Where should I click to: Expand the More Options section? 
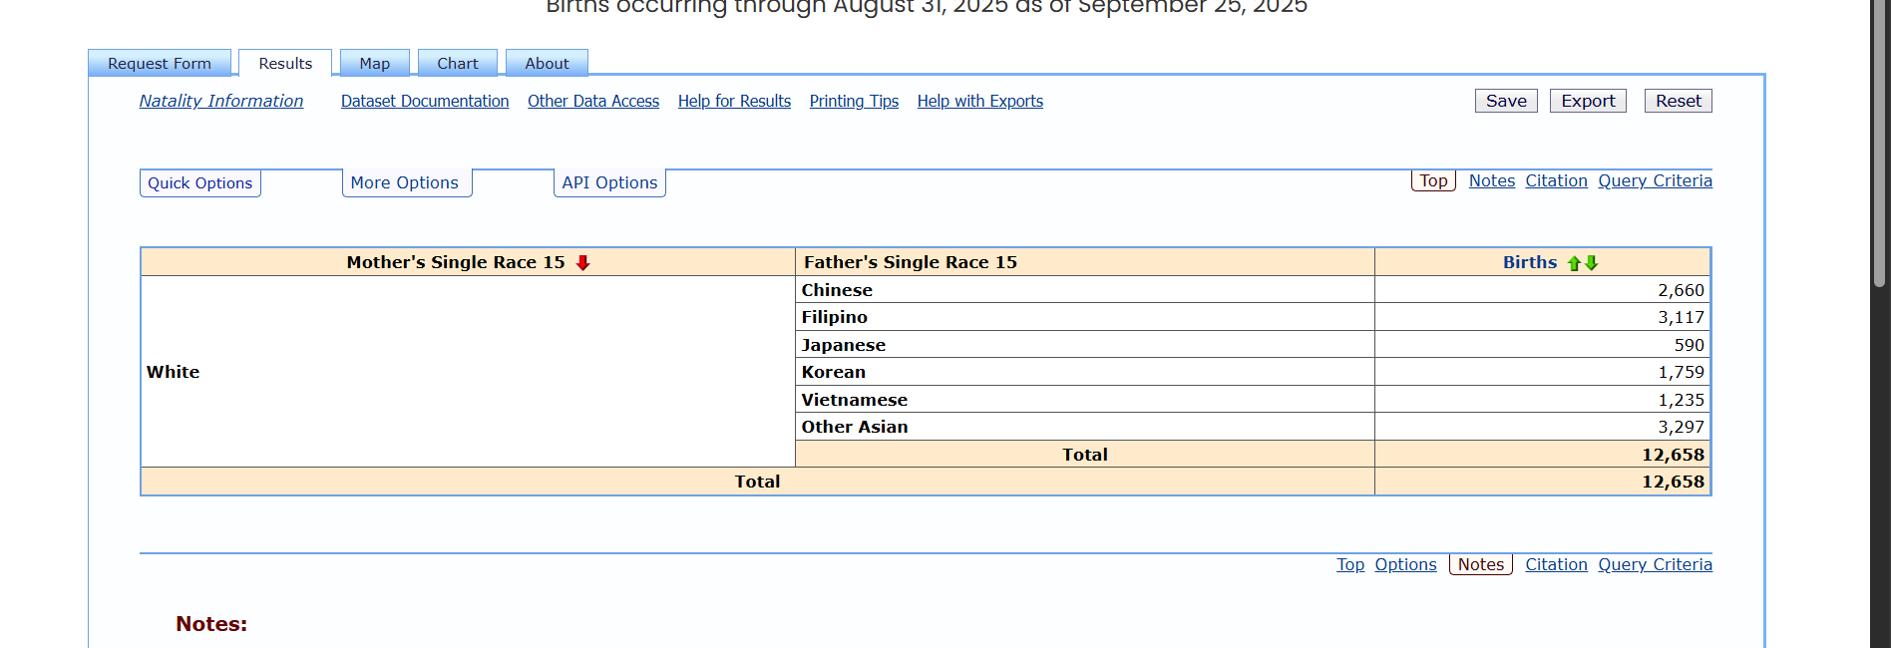405,183
